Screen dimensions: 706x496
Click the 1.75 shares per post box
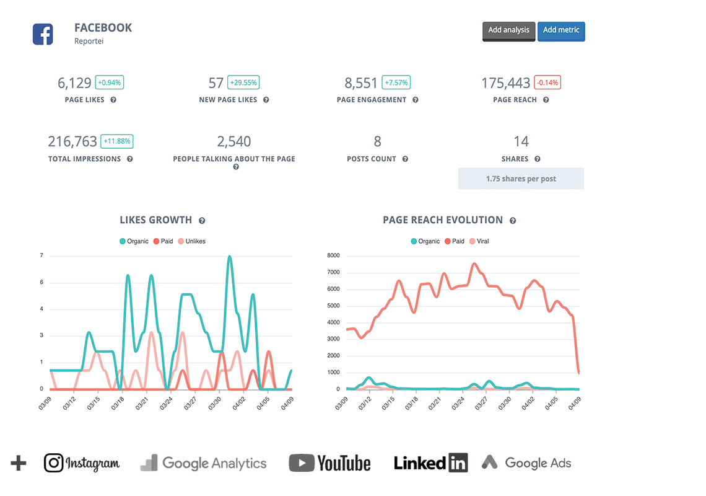pos(521,179)
